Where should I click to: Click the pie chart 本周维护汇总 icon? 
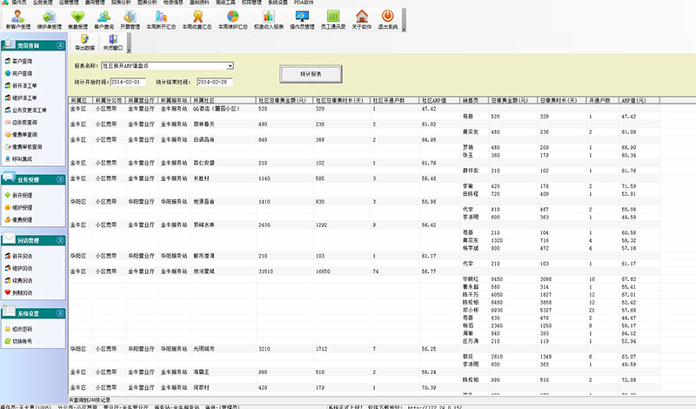coord(232,19)
